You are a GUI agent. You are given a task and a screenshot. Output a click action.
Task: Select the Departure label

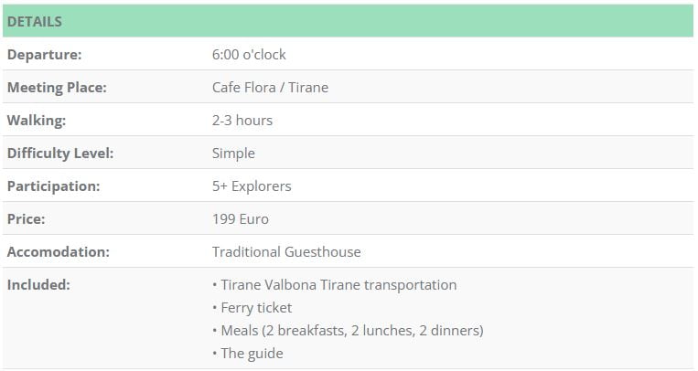(x=45, y=54)
